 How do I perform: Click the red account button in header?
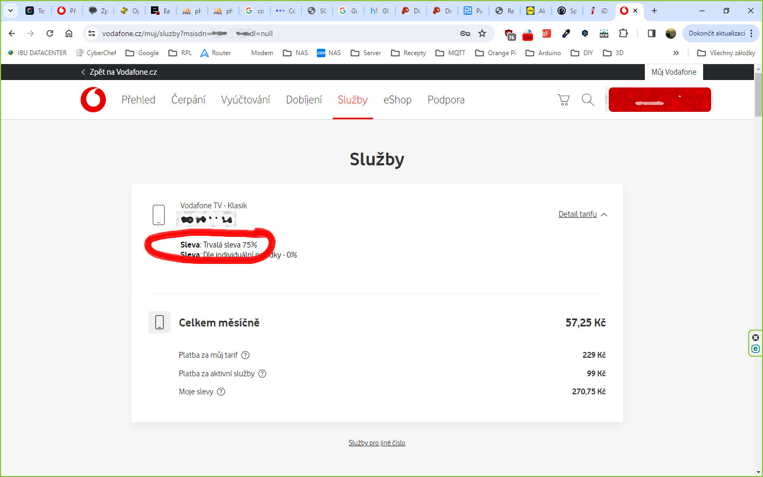click(x=660, y=100)
